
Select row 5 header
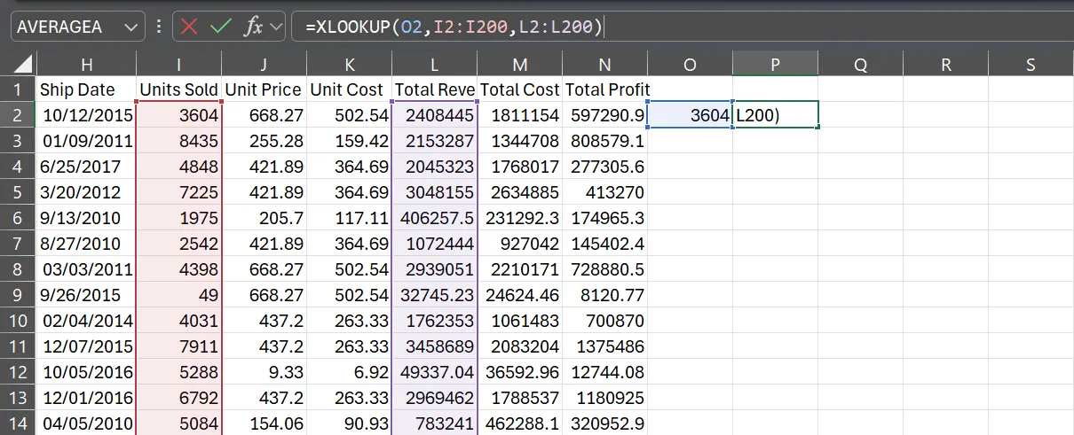click(18, 192)
